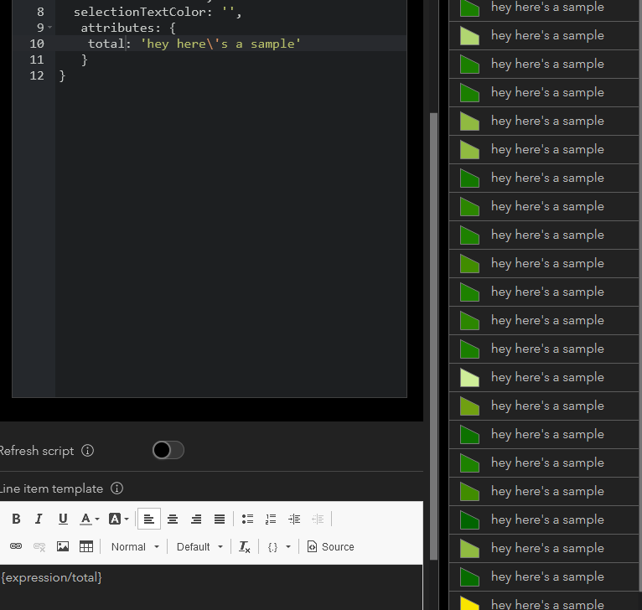Open the Default font size dropdown
The image size is (642, 610).
click(199, 546)
